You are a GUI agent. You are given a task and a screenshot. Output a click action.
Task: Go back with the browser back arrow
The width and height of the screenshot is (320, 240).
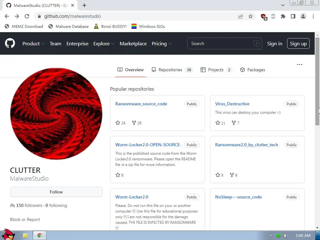pyautogui.click(x=7, y=16)
